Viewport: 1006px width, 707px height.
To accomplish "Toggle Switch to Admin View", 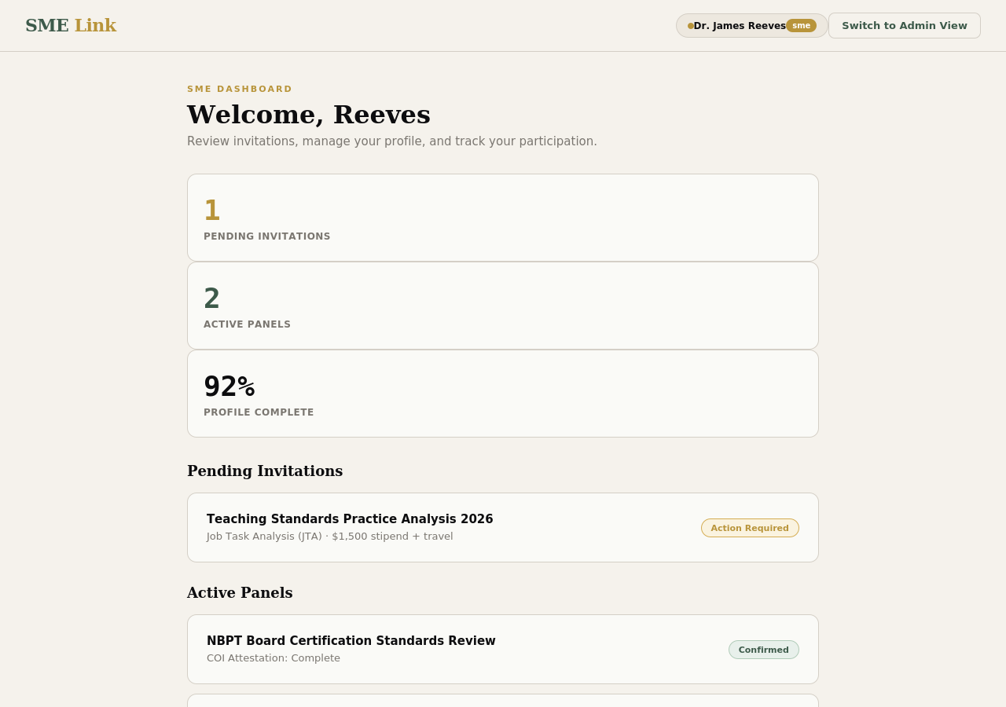I will point(904,24).
